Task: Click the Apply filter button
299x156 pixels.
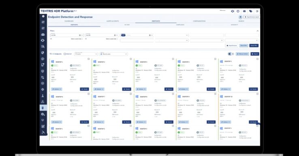Action: [254, 46]
